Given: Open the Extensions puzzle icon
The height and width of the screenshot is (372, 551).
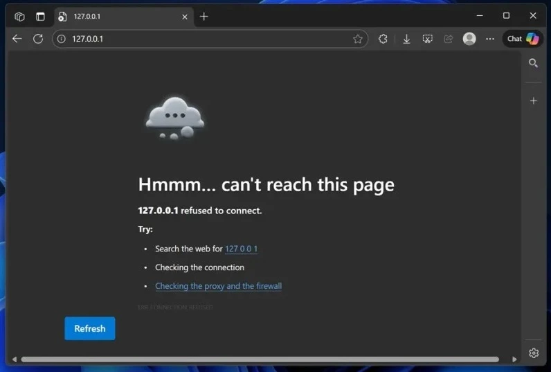Looking at the screenshot, I should coord(383,39).
